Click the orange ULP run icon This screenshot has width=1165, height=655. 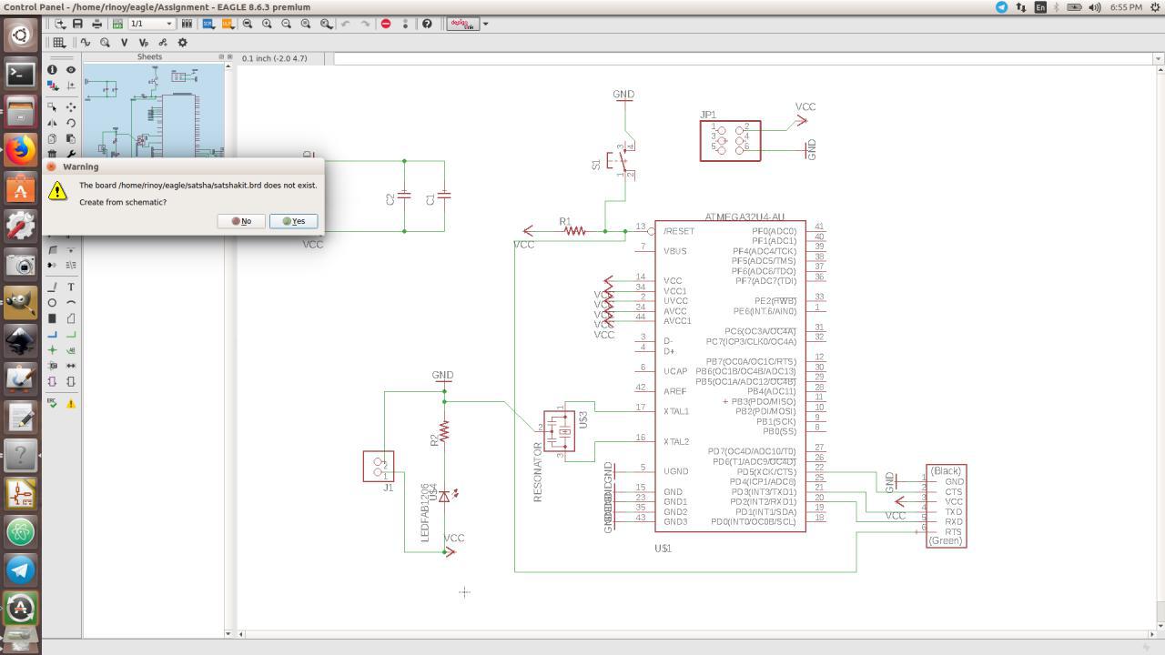[227, 24]
